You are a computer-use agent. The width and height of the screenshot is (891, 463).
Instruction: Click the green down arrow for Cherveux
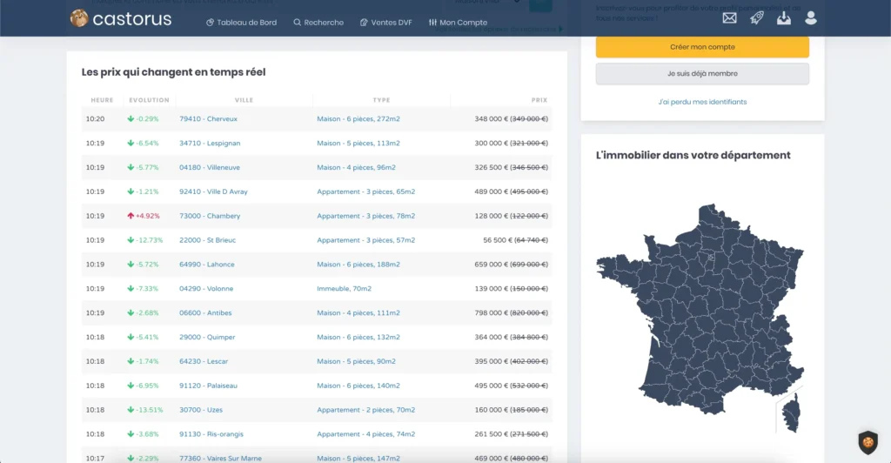point(130,118)
